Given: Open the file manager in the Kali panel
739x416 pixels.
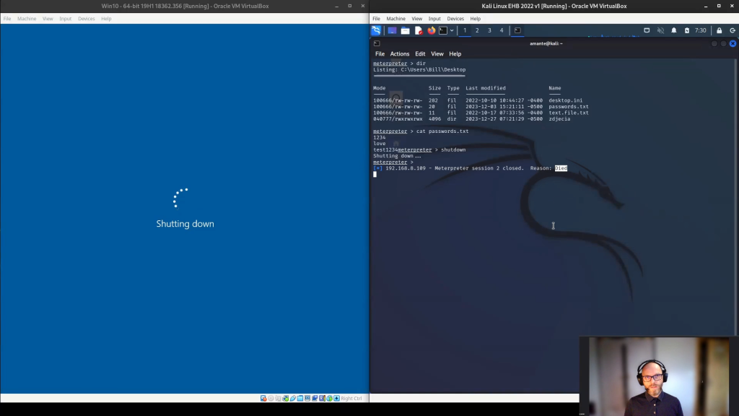Looking at the screenshot, I should [406, 30].
